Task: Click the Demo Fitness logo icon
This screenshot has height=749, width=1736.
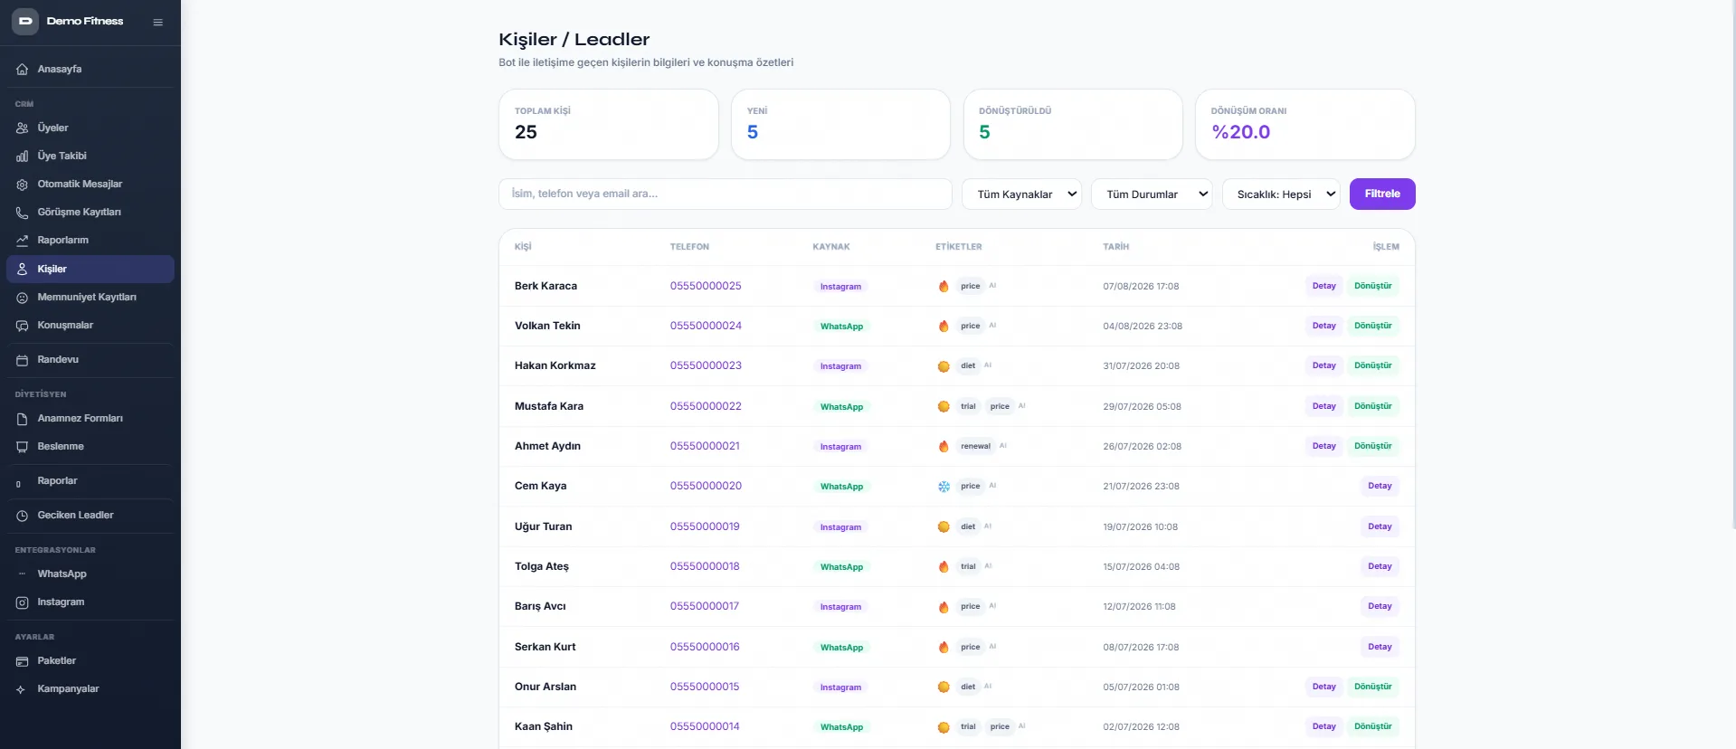Action: point(24,21)
